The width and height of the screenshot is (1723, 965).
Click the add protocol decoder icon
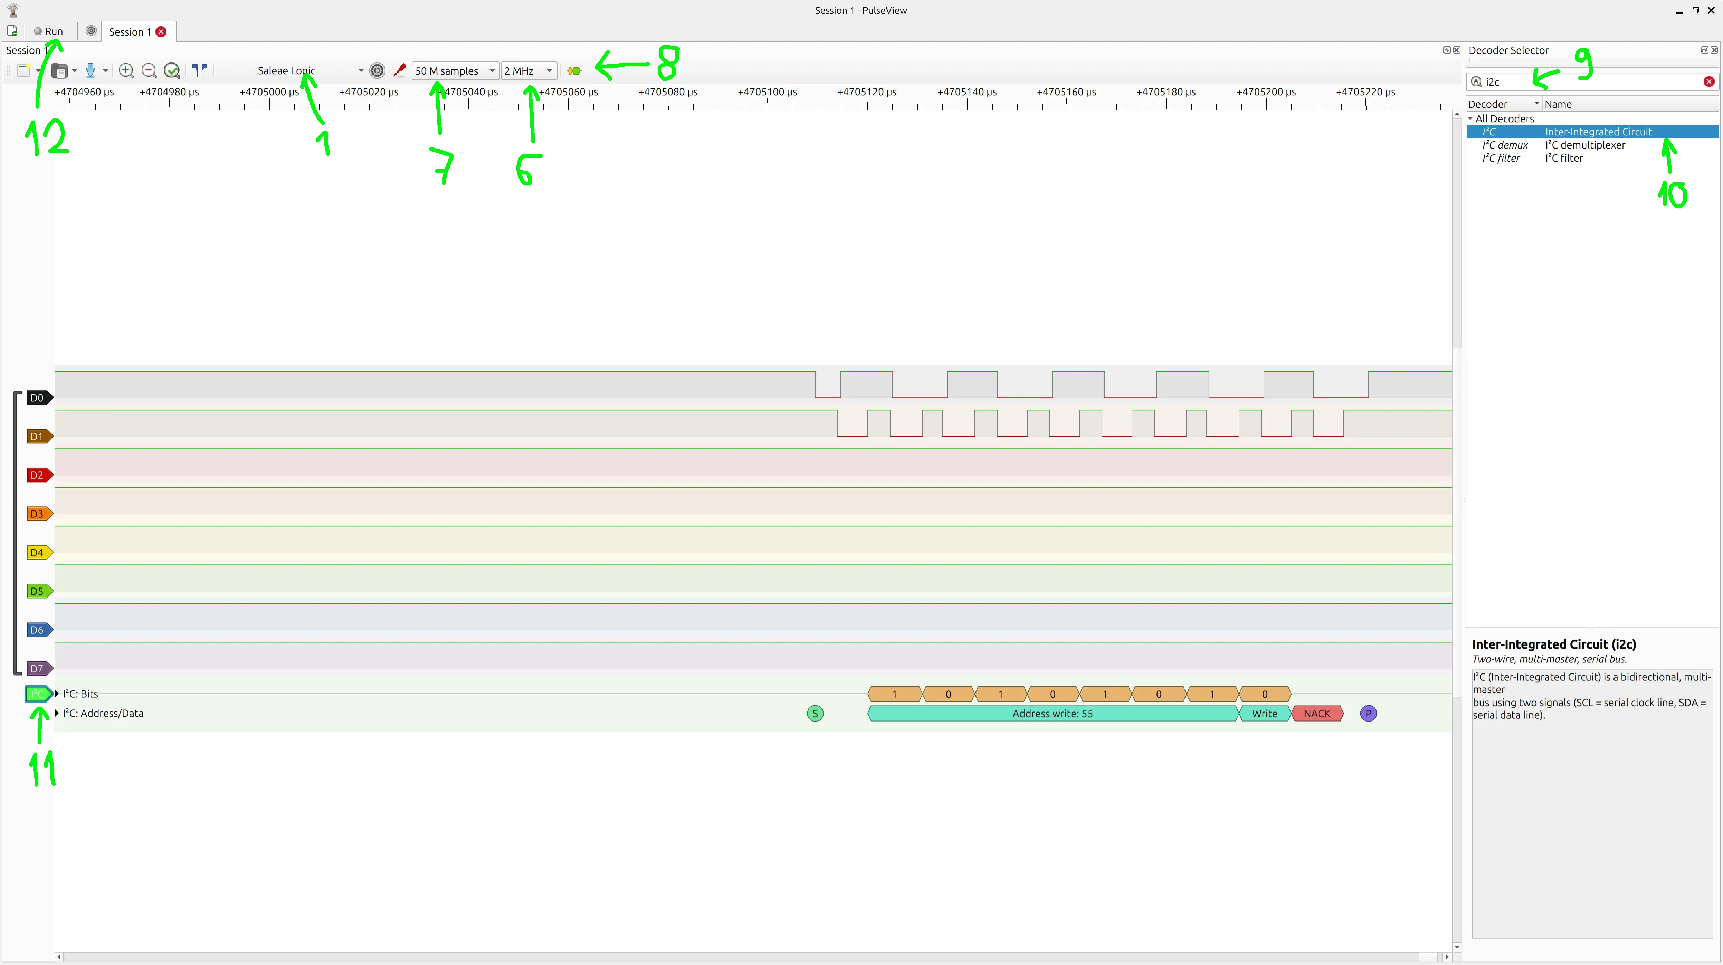point(574,70)
